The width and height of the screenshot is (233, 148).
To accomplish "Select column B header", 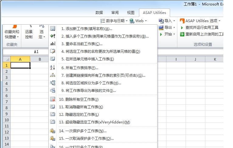I will [x=40, y=59].
